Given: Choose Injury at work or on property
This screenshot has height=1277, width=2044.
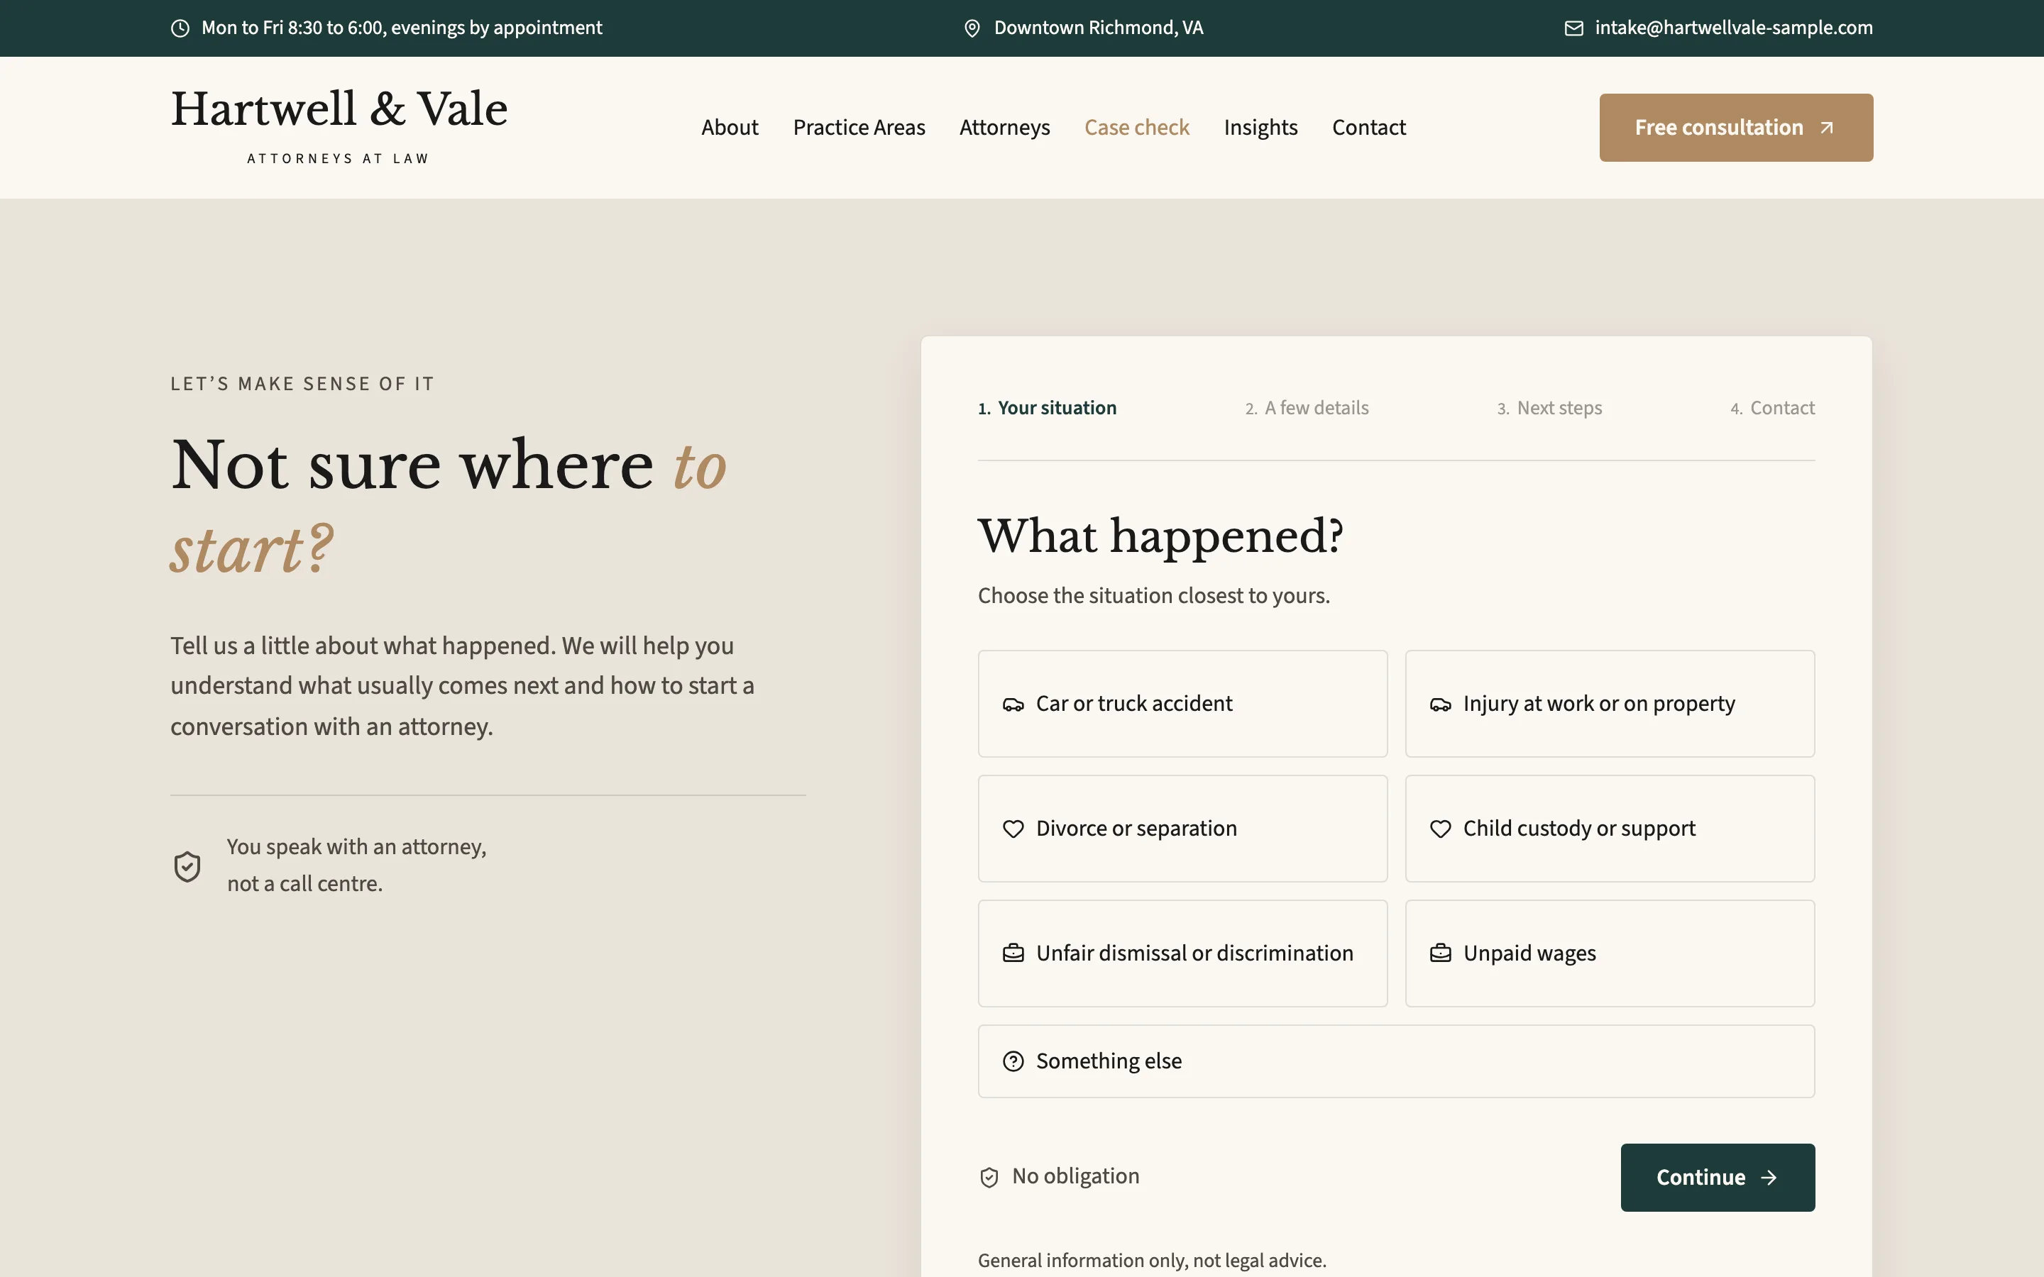Looking at the screenshot, I should click(x=1610, y=704).
